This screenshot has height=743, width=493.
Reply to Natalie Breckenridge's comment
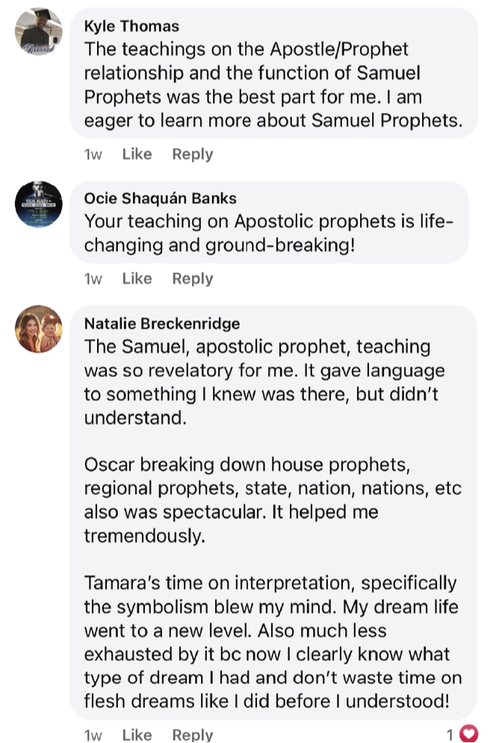tap(193, 735)
